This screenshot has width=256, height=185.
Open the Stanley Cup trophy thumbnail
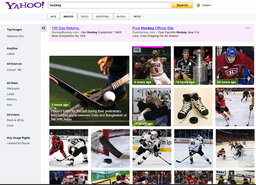(x=193, y=65)
